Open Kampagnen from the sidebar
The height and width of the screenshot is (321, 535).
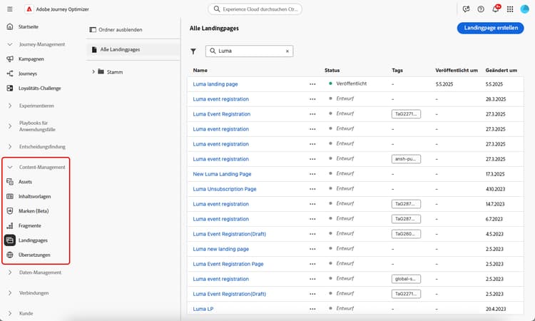tap(32, 58)
